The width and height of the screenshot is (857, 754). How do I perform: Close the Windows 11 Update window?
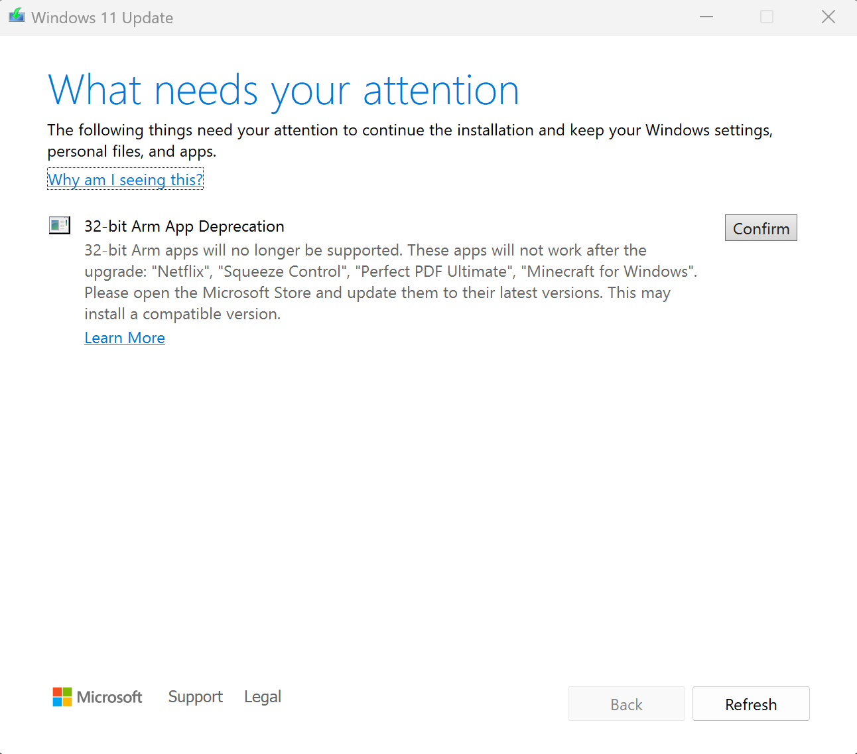828,17
